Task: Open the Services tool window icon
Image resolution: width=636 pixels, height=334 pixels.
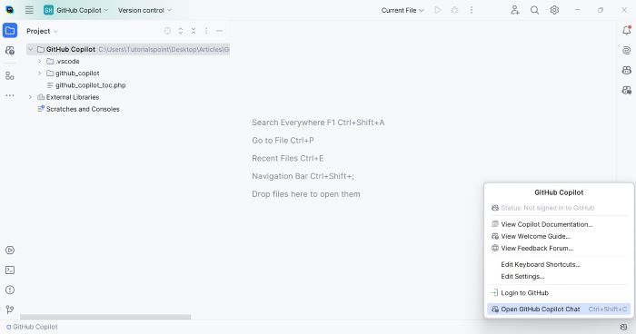Action: [x=10, y=250]
